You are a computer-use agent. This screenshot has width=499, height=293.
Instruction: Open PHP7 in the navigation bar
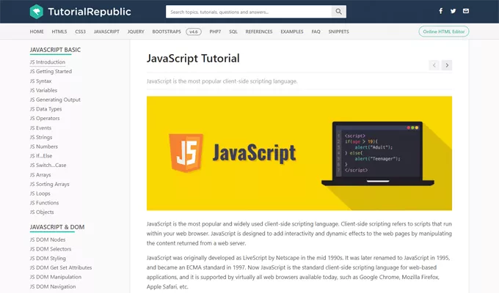[215, 31]
